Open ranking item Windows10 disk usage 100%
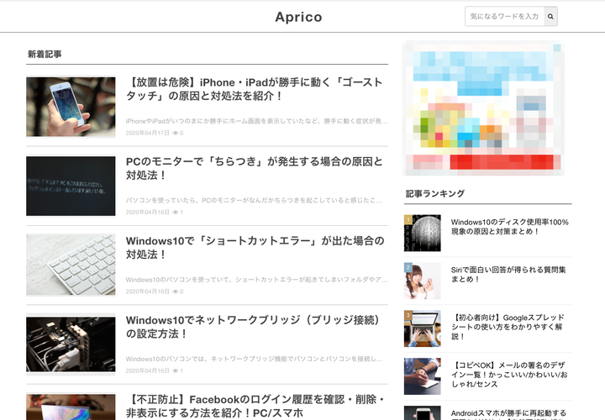The height and width of the screenshot is (420, 605). point(510,227)
